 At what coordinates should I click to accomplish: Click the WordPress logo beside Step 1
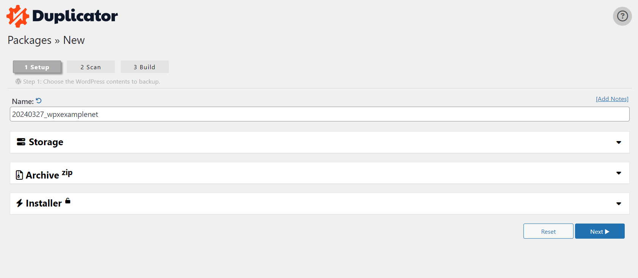(18, 81)
